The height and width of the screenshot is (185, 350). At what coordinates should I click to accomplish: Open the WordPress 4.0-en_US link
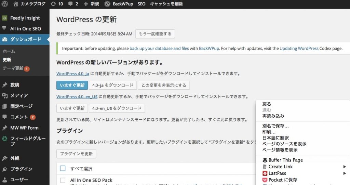tap(77, 97)
